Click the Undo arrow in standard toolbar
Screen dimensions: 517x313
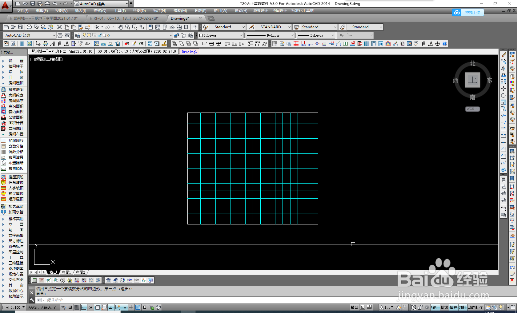[97, 27]
